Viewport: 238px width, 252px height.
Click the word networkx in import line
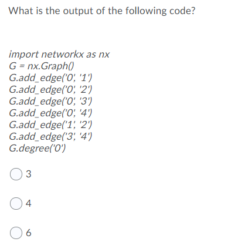click(63, 55)
